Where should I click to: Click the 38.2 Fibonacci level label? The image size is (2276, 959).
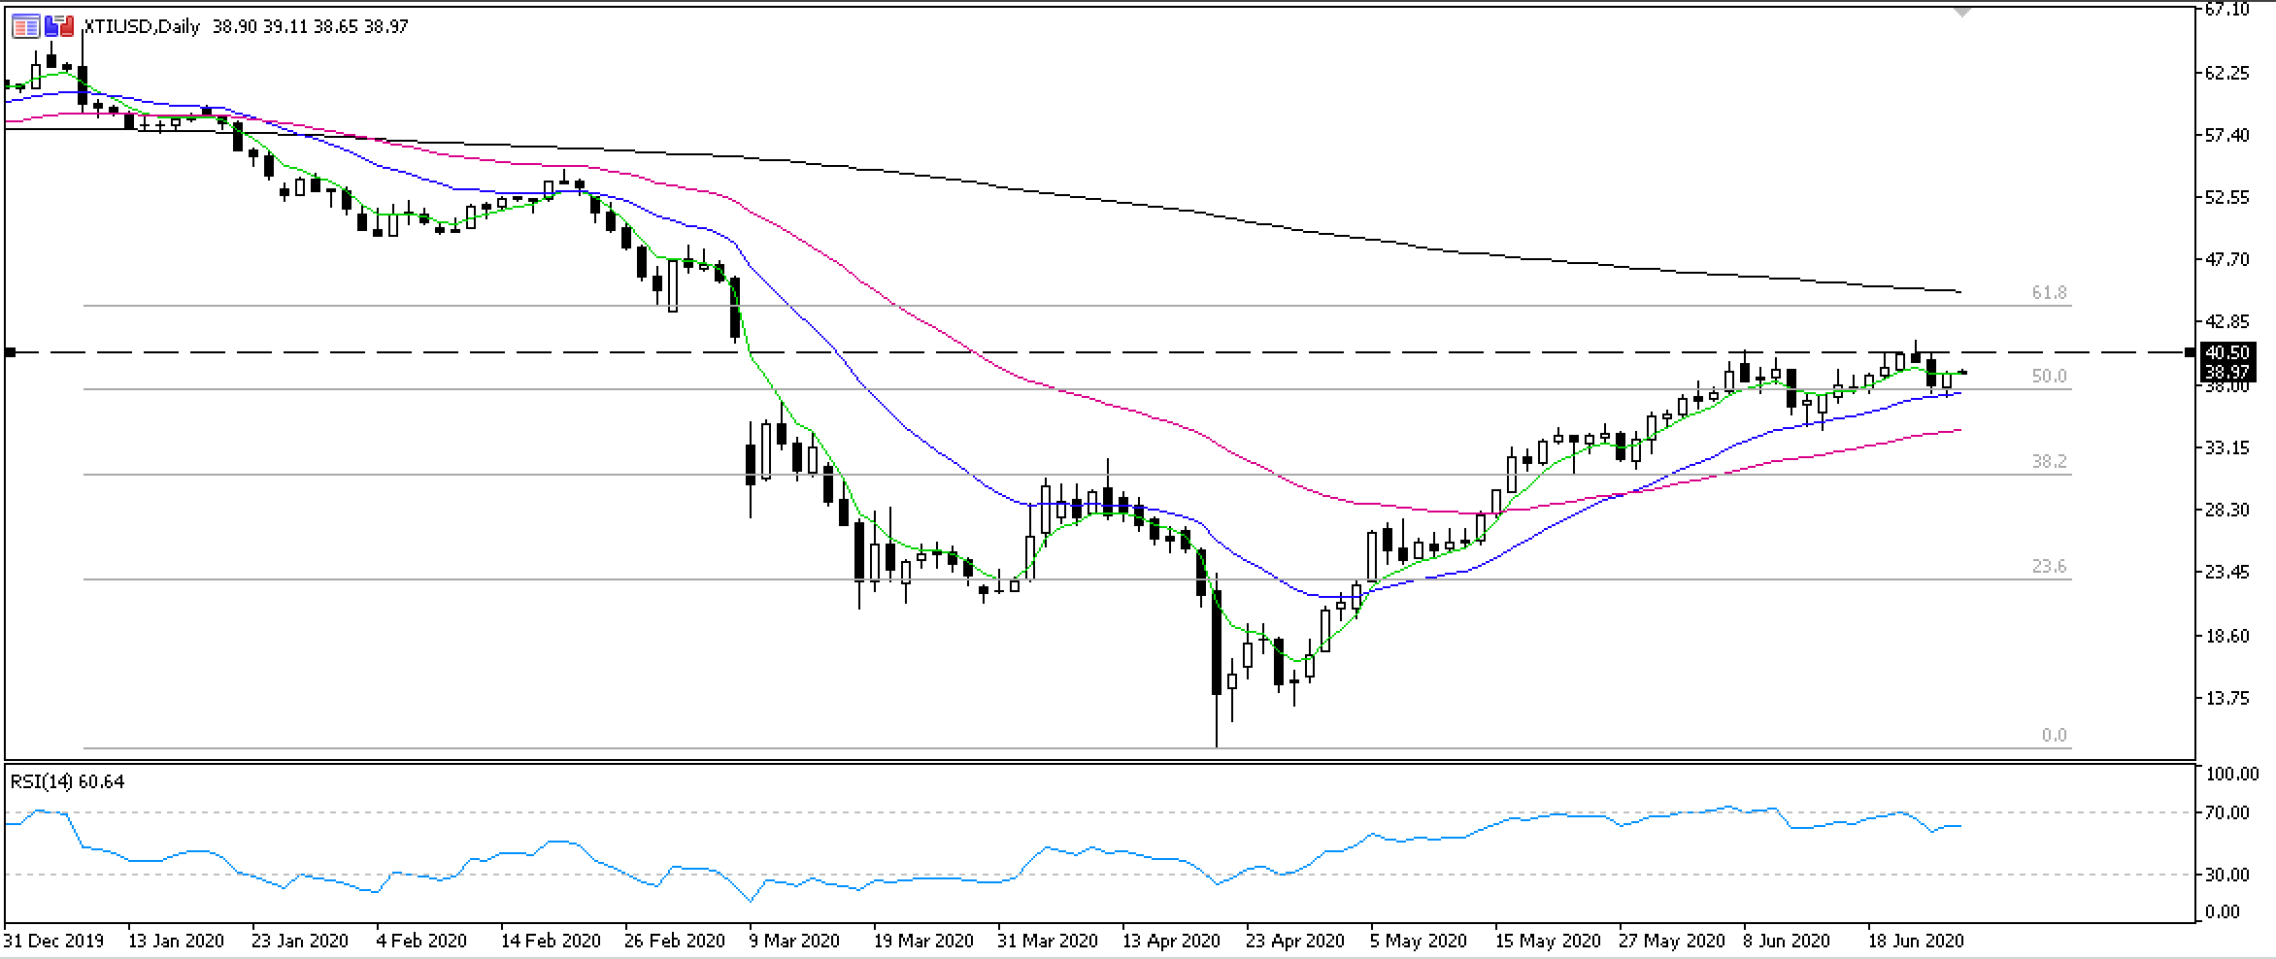(x=2050, y=462)
